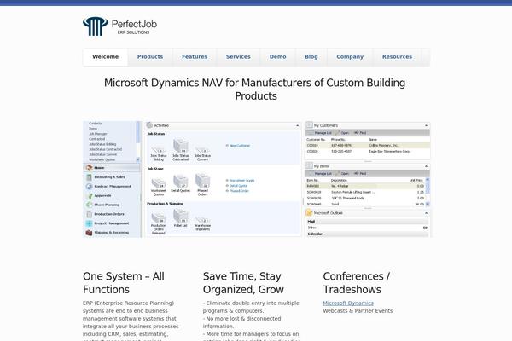The width and height of the screenshot is (512, 341).
Task: Open the Home icon in the navigation pane
Action: [x=89, y=168]
